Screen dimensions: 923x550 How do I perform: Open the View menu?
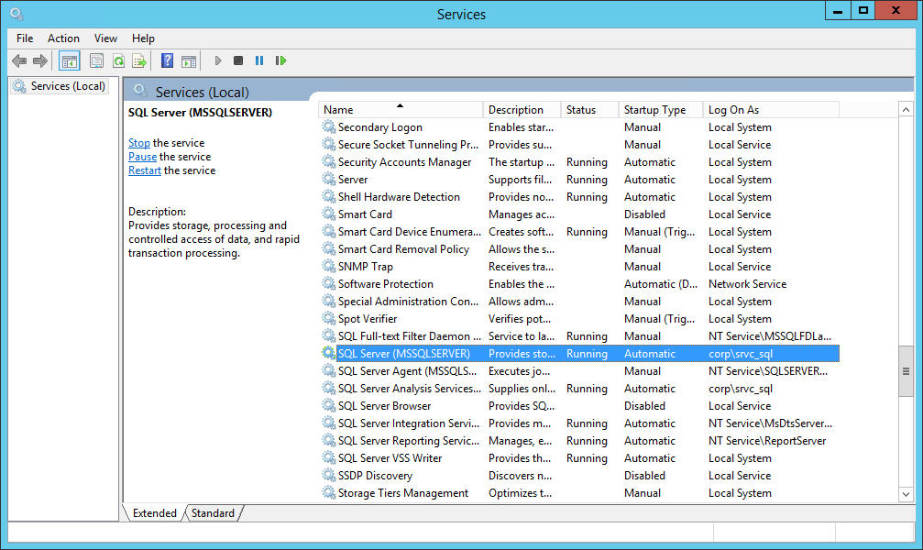click(x=105, y=38)
